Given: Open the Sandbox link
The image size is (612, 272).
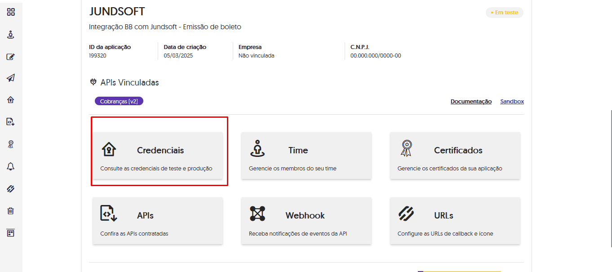Looking at the screenshot, I should pos(512,102).
